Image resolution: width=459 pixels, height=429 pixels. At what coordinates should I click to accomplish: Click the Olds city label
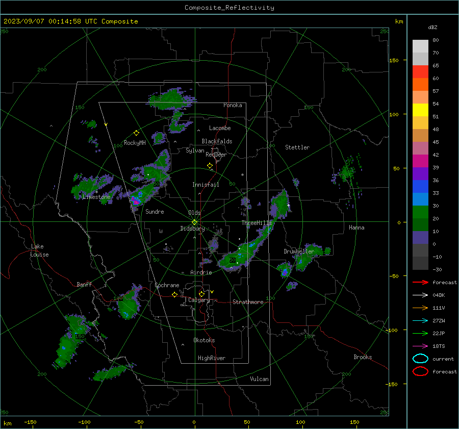[x=194, y=213]
